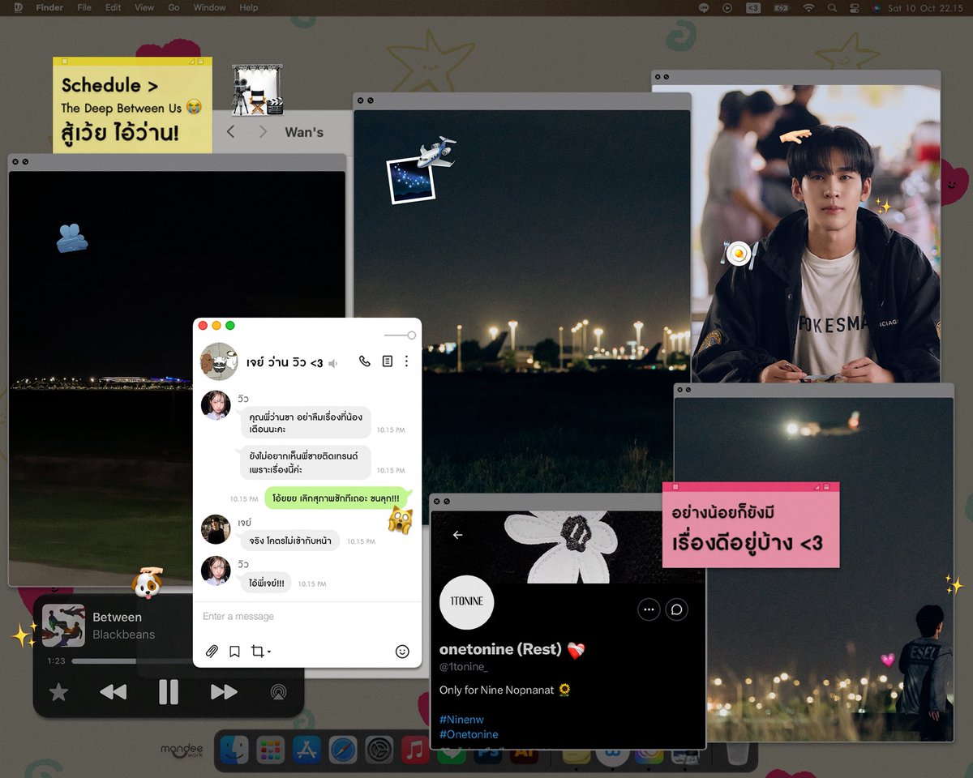The width and height of the screenshot is (973, 778).
Task: Open Siri from the menu bar
Action: [x=877, y=8]
